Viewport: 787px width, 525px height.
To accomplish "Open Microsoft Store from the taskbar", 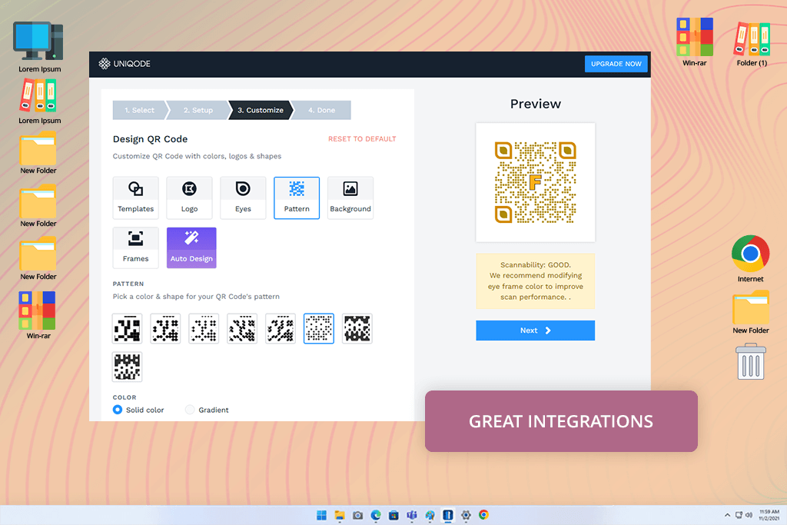I will pyautogui.click(x=394, y=515).
